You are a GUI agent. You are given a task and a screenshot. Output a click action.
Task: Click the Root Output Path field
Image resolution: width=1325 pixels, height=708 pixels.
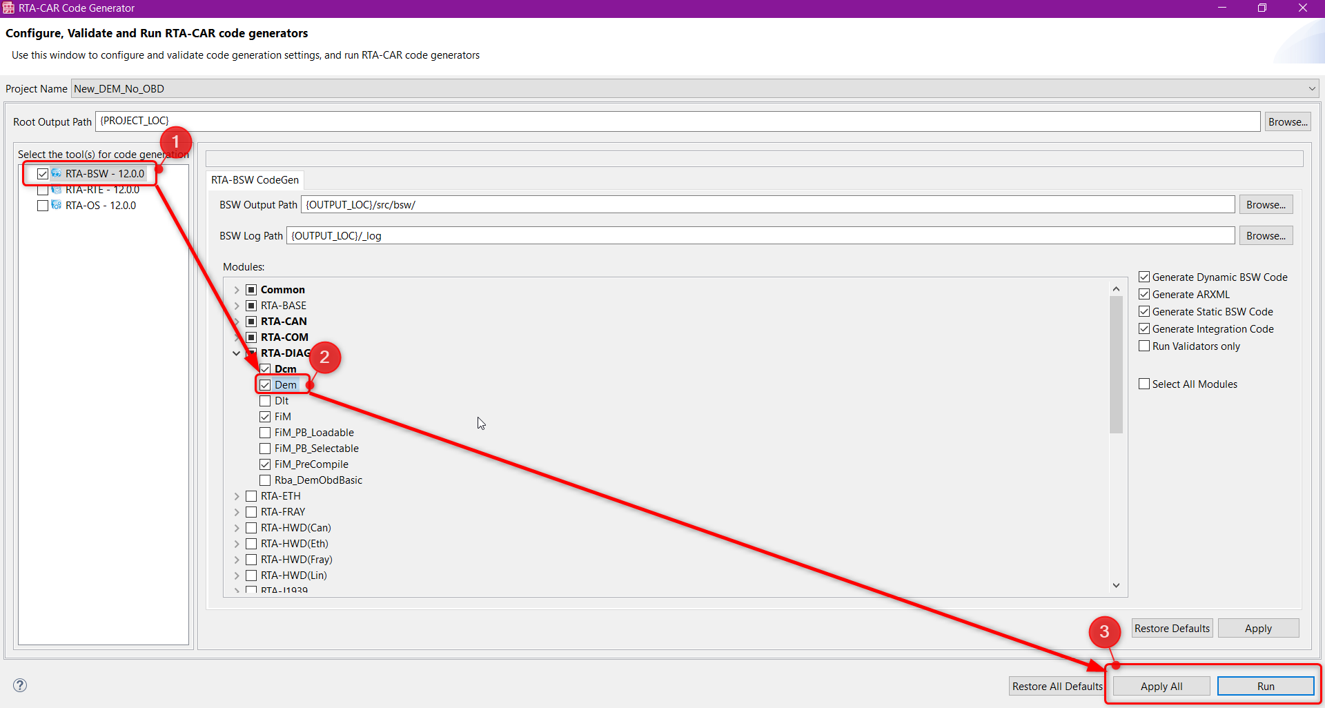[x=678, y=121]
